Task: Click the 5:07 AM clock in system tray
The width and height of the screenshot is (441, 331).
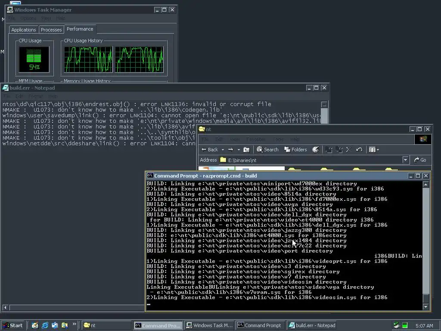Action: pos(424,326)
